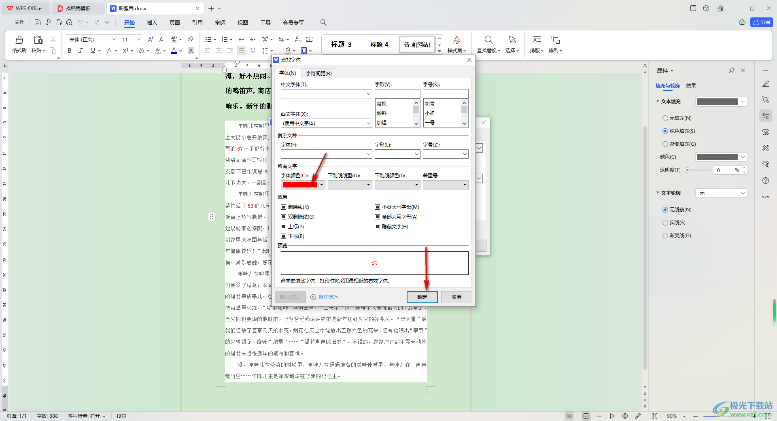Toggle the All caps (全部大写字母) checkbox
The height and width of the screenshot is (421, 777).
click(377, 217)
